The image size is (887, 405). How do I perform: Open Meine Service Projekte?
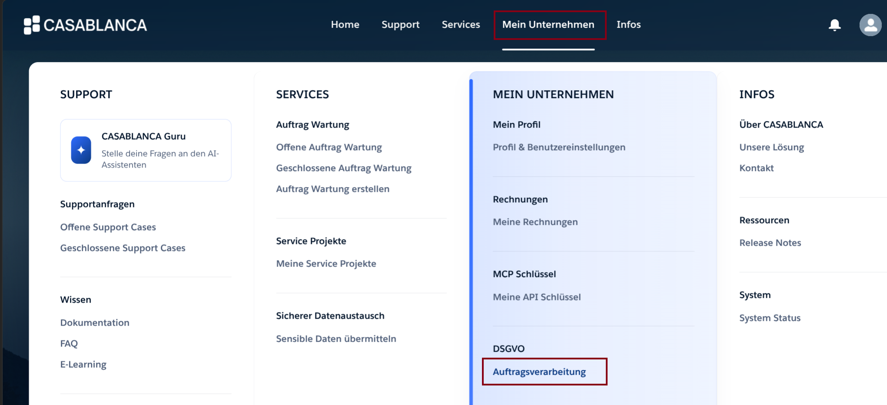326,263
